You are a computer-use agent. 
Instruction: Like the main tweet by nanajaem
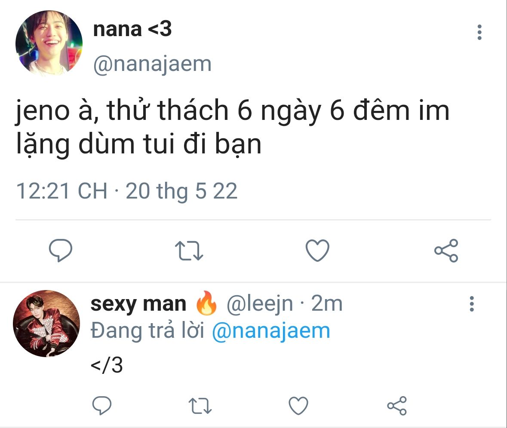click(317, 251)
